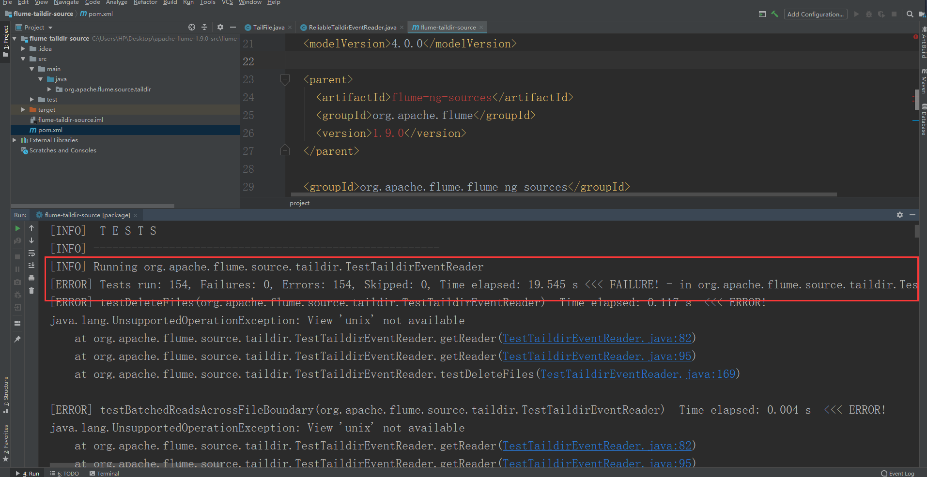Toggle soft-wrap in the Run console

[31, 253]
